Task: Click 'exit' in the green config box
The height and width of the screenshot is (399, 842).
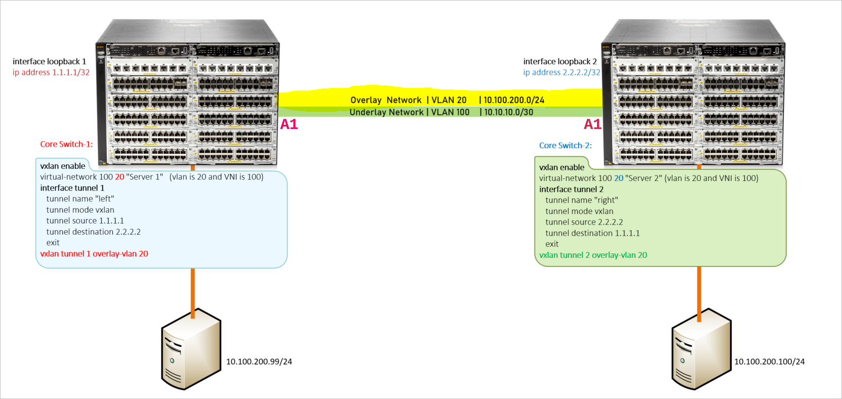Action: tap(552, 244)
